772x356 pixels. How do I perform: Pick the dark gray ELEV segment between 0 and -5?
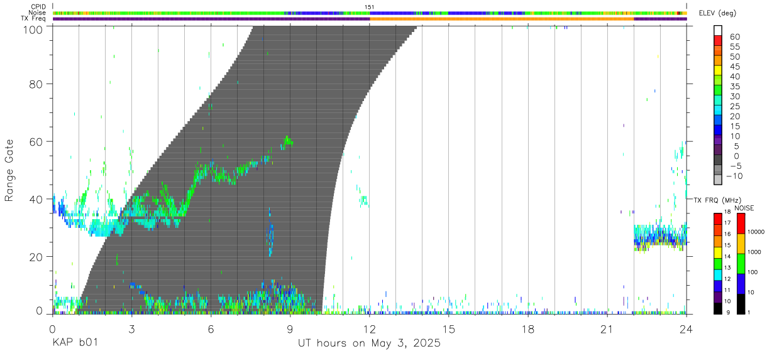pos(719,160)
